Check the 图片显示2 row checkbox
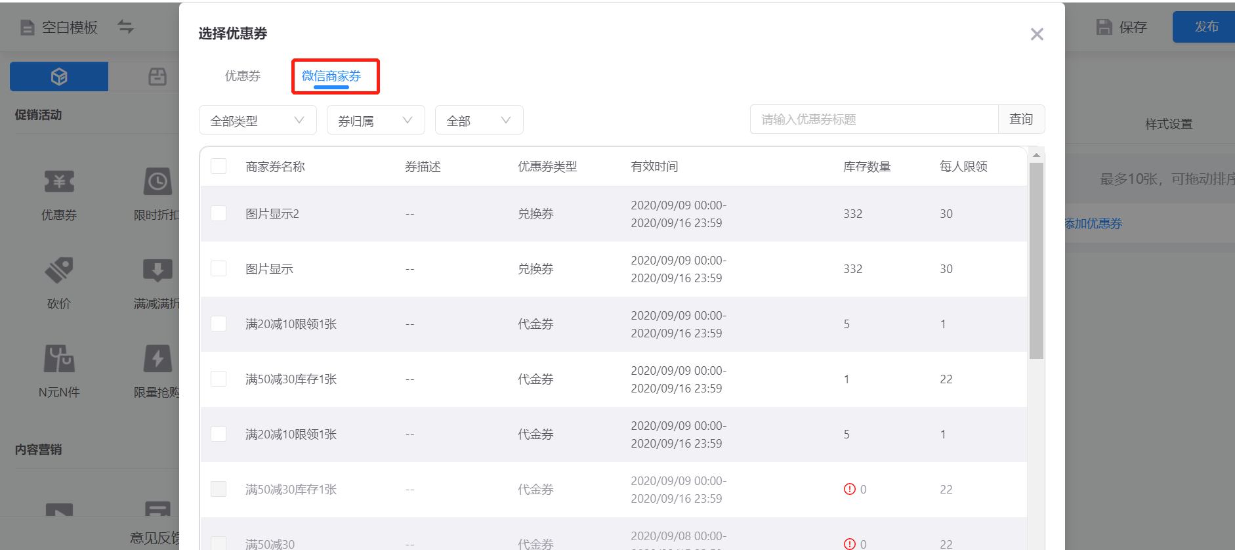 [219, 213]
